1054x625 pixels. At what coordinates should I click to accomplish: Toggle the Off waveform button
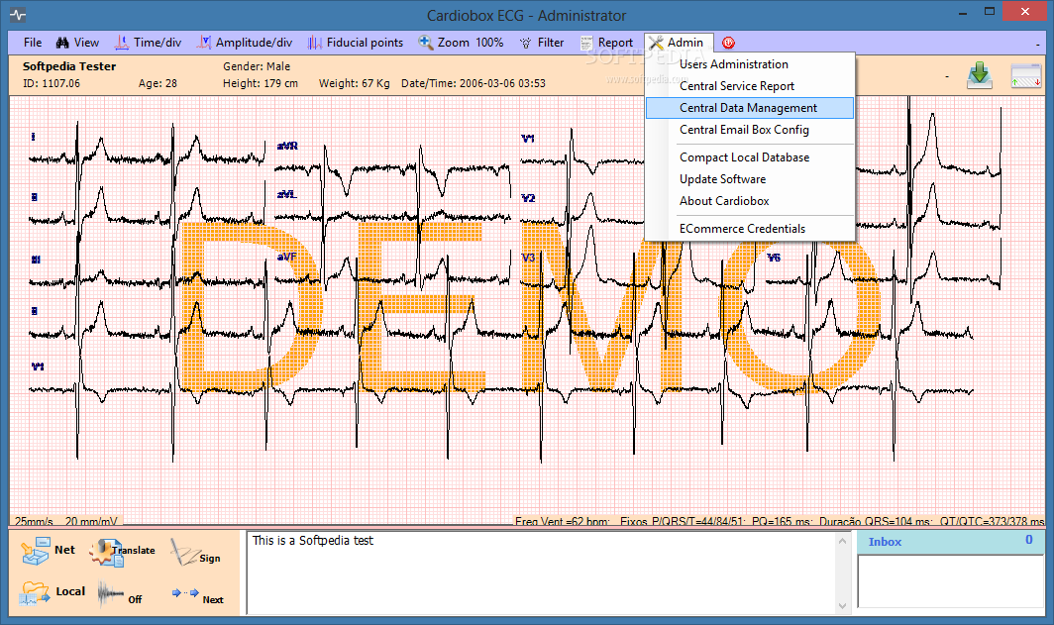click(x=120, y=594)
